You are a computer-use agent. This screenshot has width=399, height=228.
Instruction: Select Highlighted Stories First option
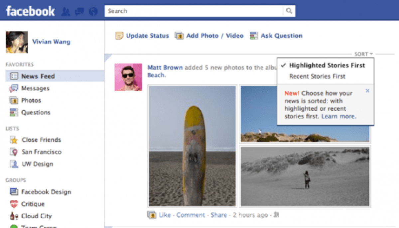(x=327, y=65)
